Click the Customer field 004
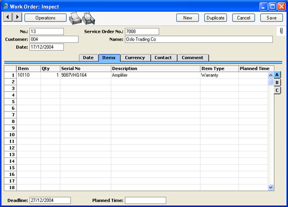 (54, 40)
